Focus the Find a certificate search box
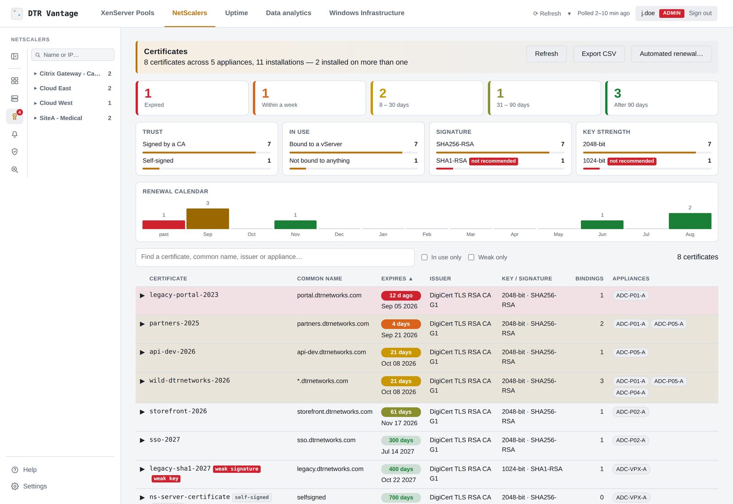Screen dimensions: 733x504 [x=275, y=257]
